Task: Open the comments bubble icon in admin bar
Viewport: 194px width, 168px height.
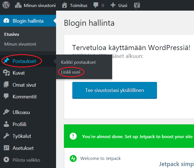Action: point(96,5)
